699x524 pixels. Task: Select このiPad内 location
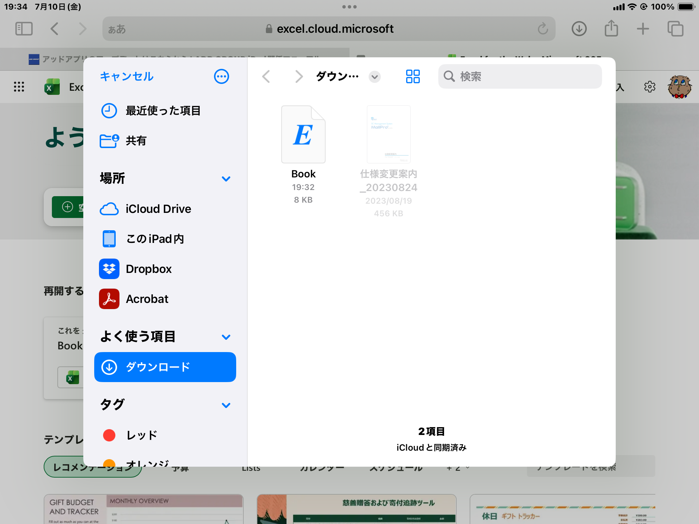pos(165,239)
